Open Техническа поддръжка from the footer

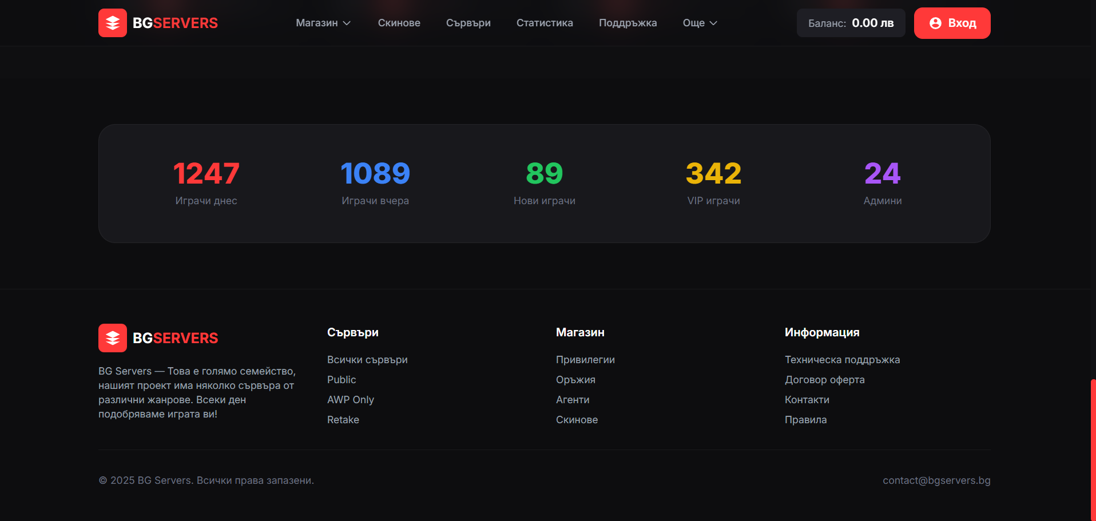coord(843,360)
